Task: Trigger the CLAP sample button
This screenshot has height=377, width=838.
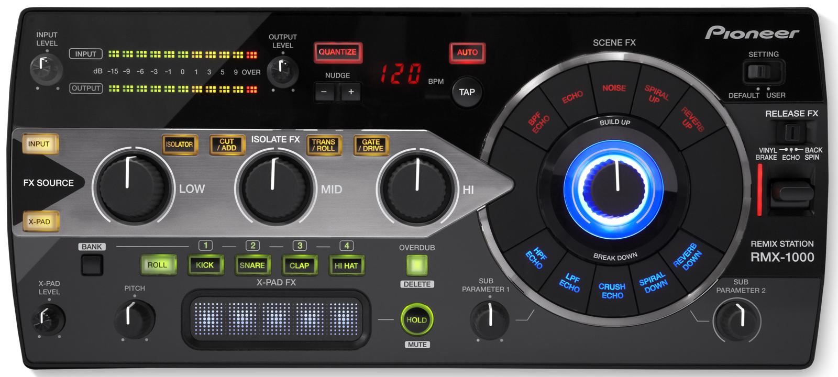Action: tap(300, 265)
